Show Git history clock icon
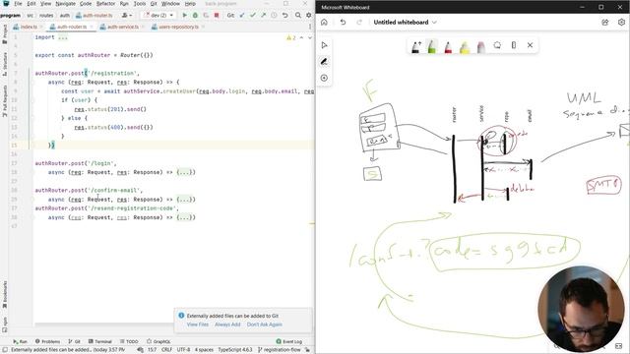Screen dimensions: 630x354 (x=274, y=16)
